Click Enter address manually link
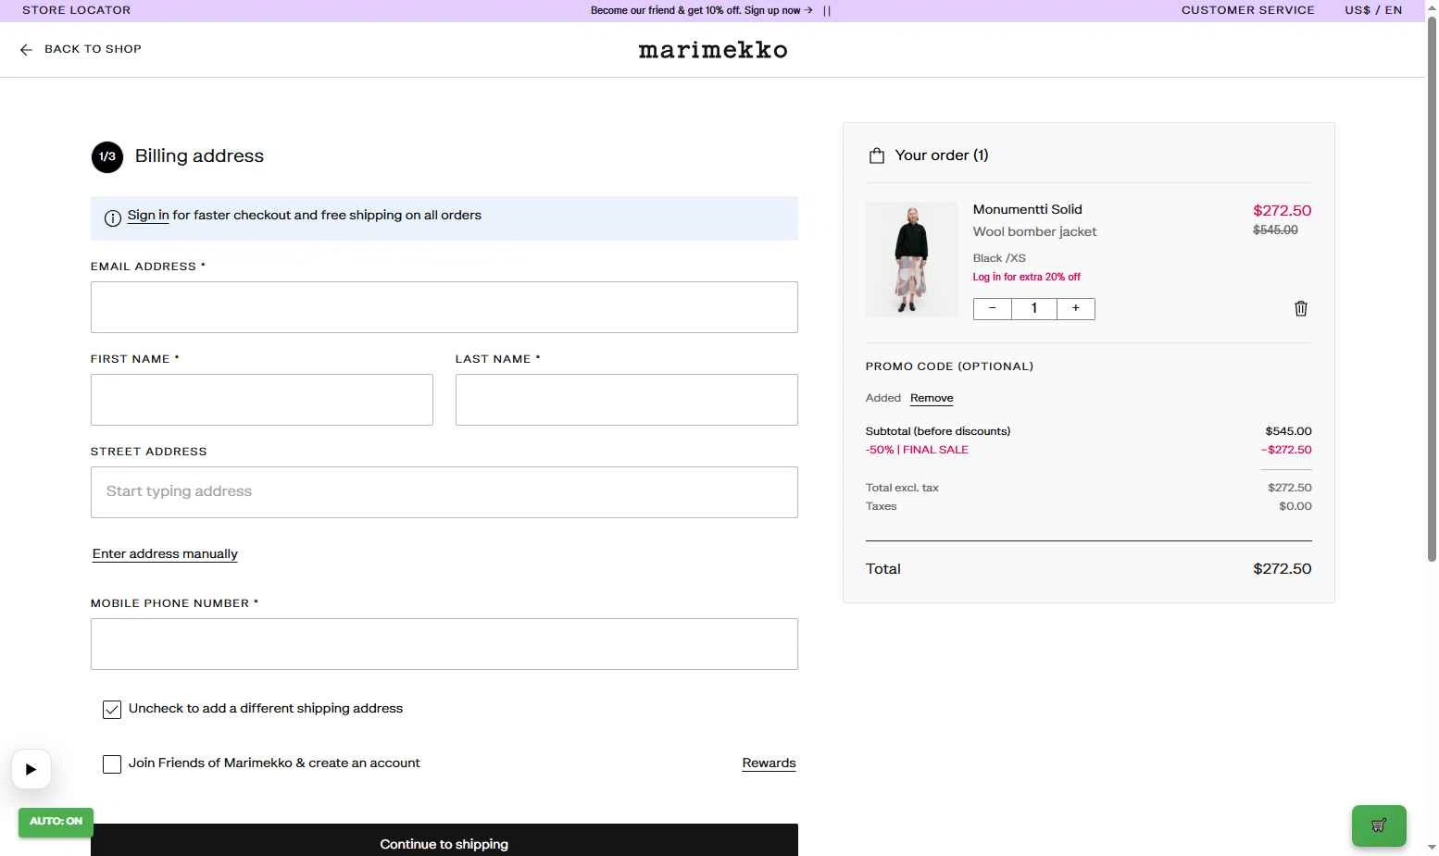Image resolution: width=1439 pixels, height=856 pixels. pyautogui.click(x=165, y=554)
